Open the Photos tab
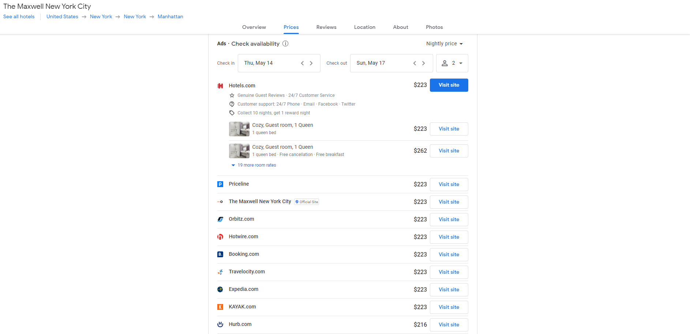 pyautogui.click(x=434, y=27)
